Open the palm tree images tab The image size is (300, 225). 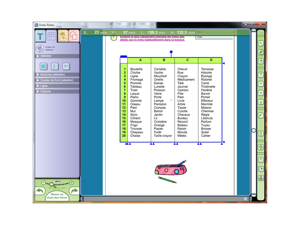click(x=62, y=36)
